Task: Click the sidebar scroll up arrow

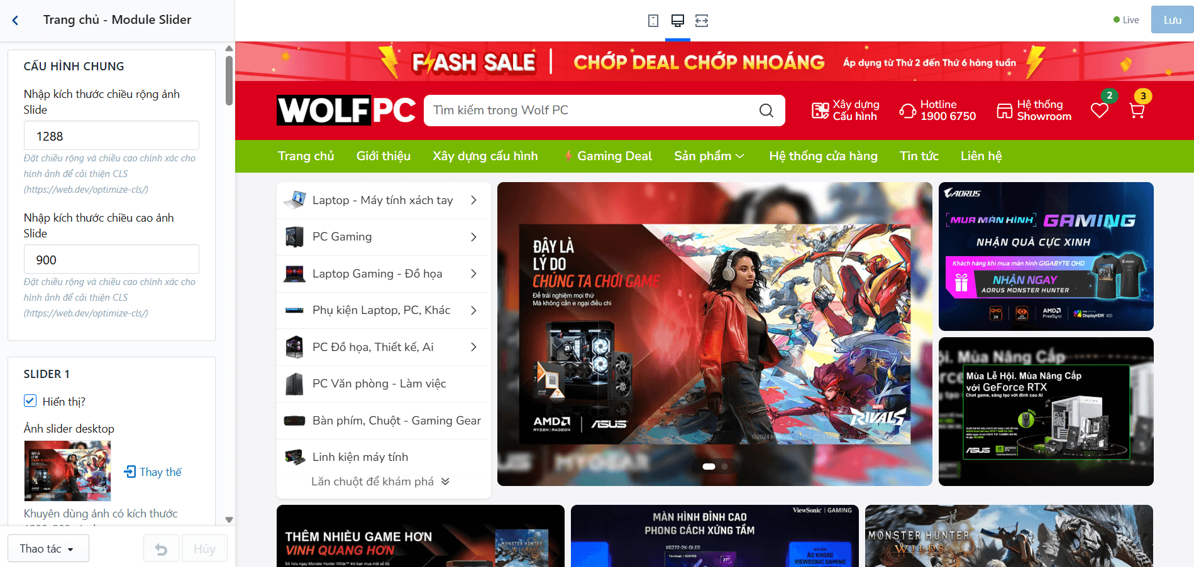Action: [x=229, y=48]
